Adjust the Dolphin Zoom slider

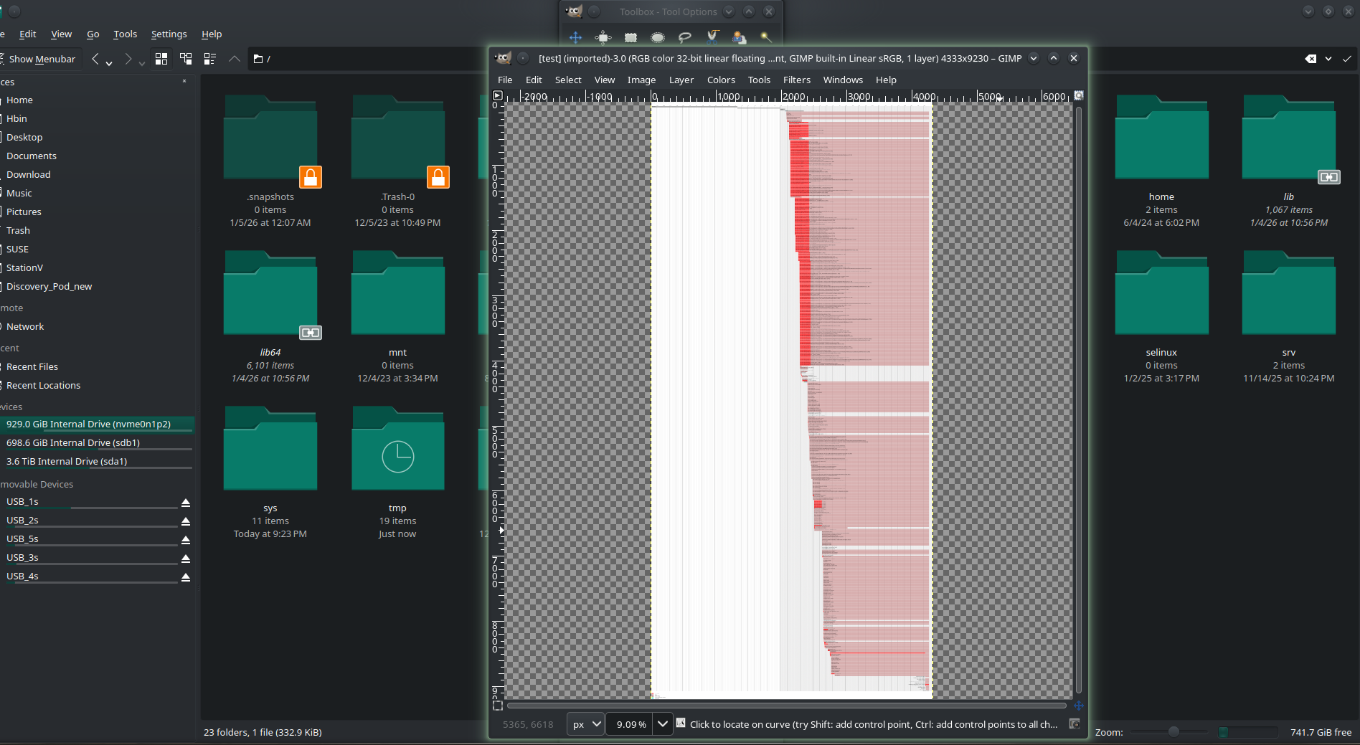point(1174,732)
